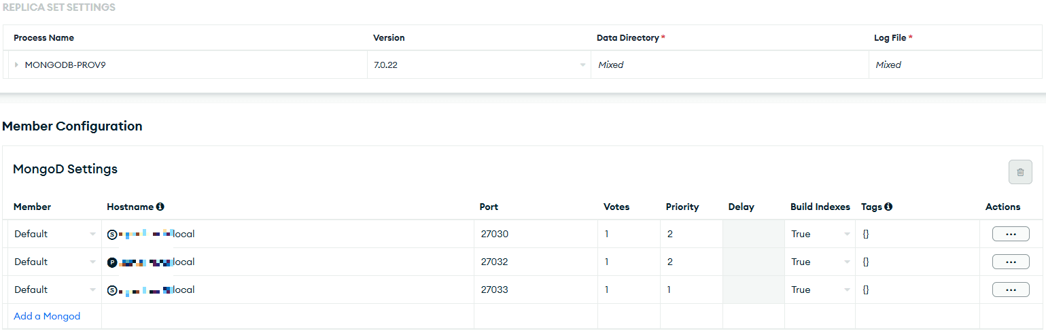Open actions menu for port 27030 member
Image resolution: width=1046 pixels, height=331 pixels.
click(1010, 234)
